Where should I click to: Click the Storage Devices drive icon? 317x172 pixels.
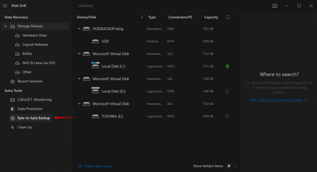click(x=13, y=26)
